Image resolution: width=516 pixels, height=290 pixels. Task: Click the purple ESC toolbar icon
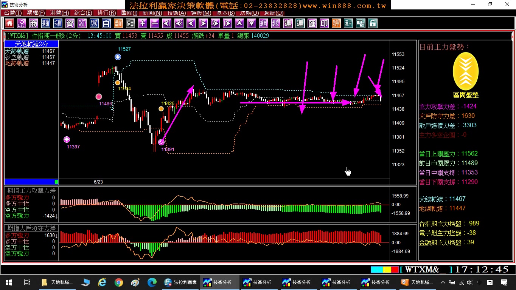tap(22, 23)
